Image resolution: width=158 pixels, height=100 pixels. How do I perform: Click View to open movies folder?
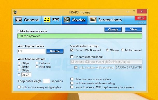tap(133, 29)
